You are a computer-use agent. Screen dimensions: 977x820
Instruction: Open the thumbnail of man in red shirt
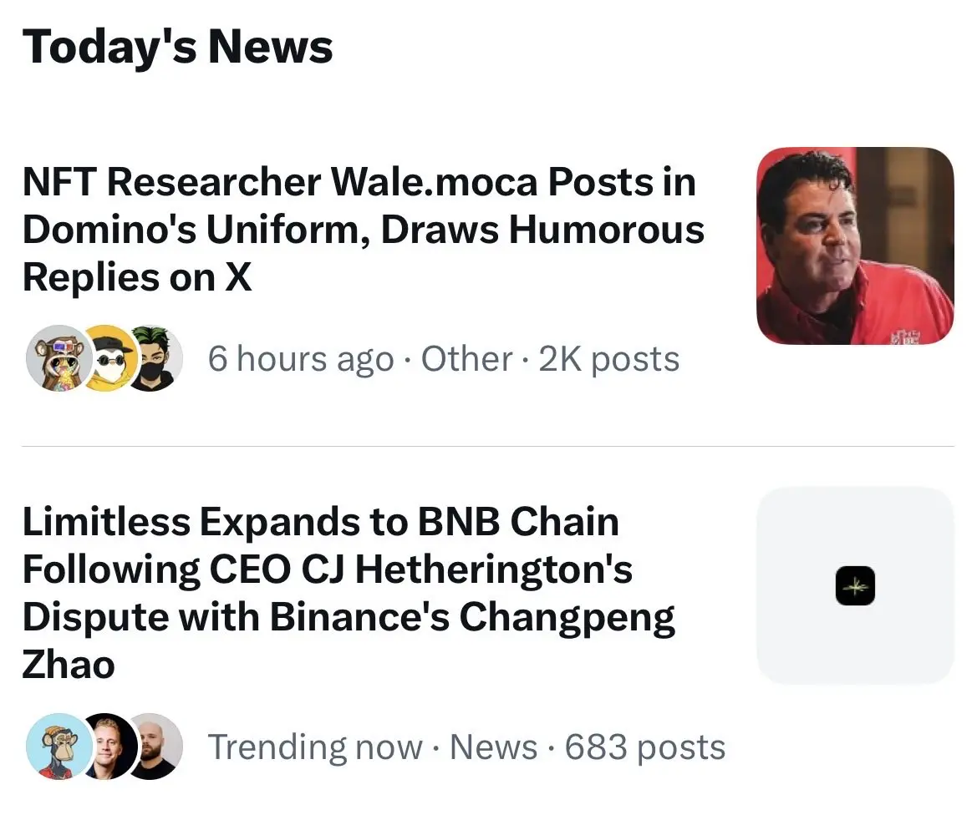coord(854,245)
